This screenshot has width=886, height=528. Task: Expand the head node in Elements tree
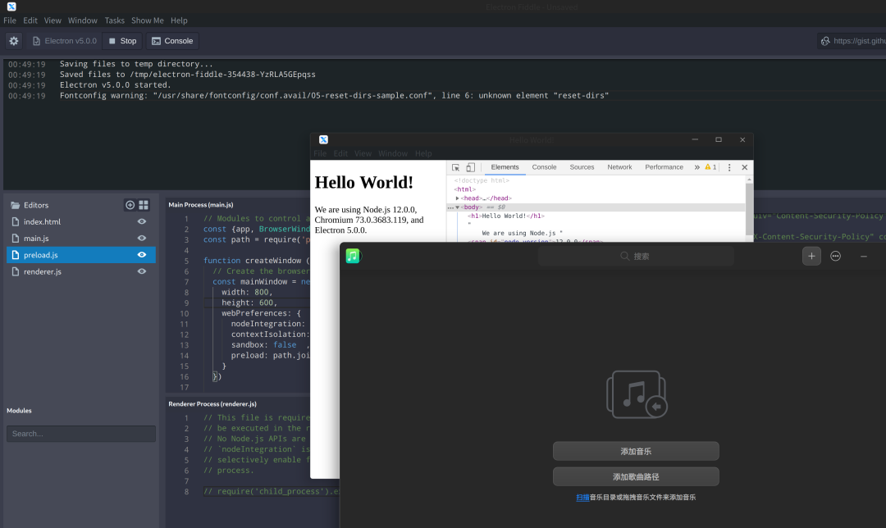click(457, 198)
